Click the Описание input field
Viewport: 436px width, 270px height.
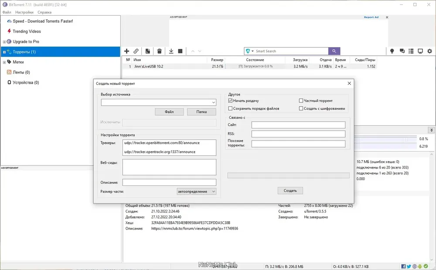[x=169, y=182]
